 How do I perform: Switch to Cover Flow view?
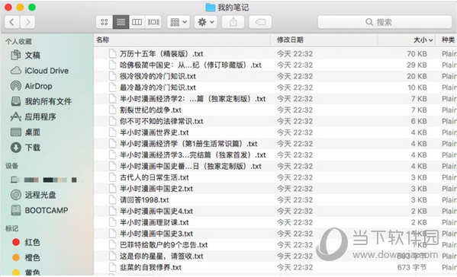[x=153, y=22]
